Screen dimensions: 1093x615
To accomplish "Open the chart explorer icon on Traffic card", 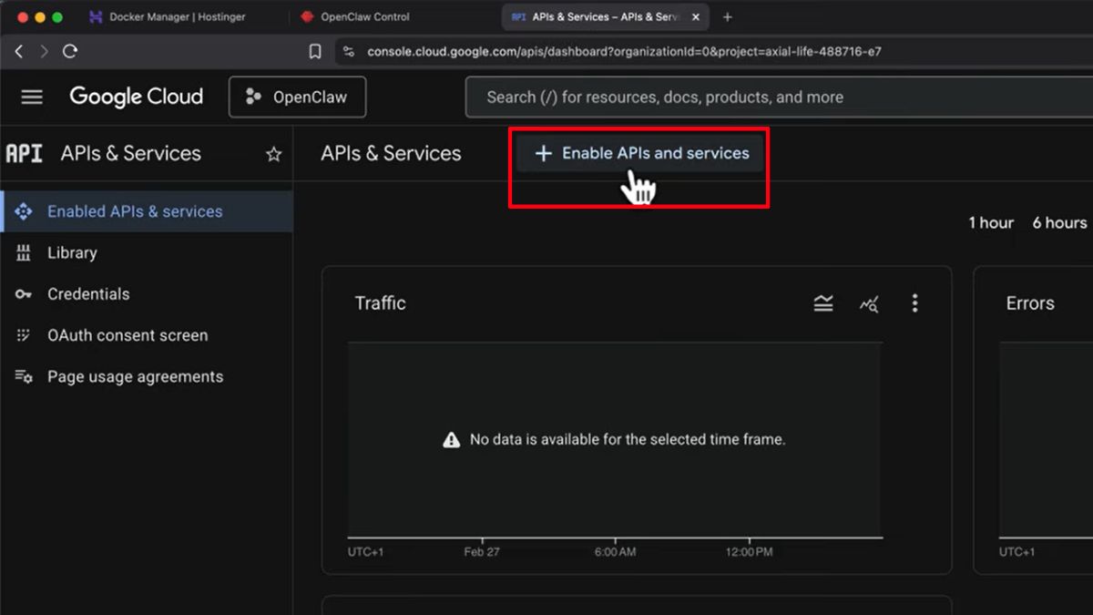I will point(869,303).
